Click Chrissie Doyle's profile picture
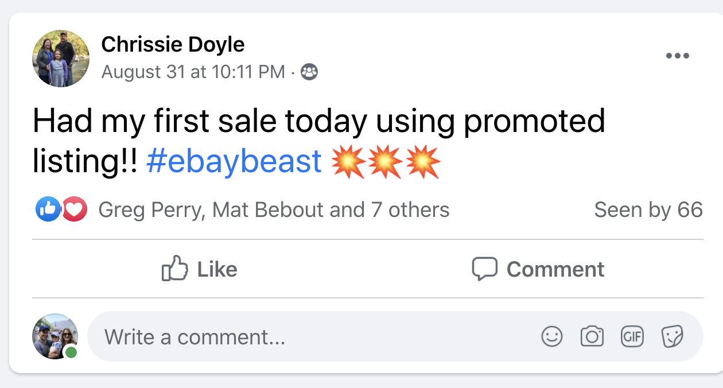The height and width of the screenshot is (388, 723). point(61,59)
